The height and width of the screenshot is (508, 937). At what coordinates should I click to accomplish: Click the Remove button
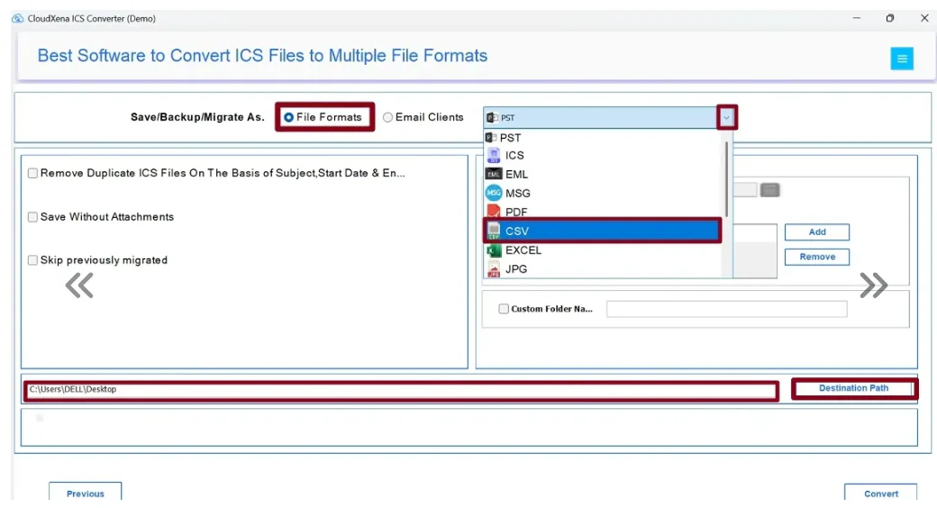[817, 257]
